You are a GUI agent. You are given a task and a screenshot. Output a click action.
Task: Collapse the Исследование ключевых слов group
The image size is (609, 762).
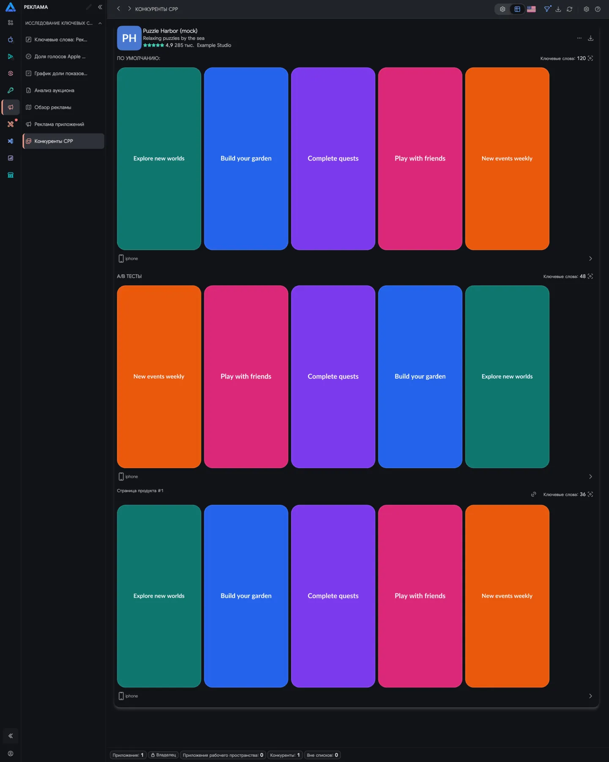tap(100, 23)
